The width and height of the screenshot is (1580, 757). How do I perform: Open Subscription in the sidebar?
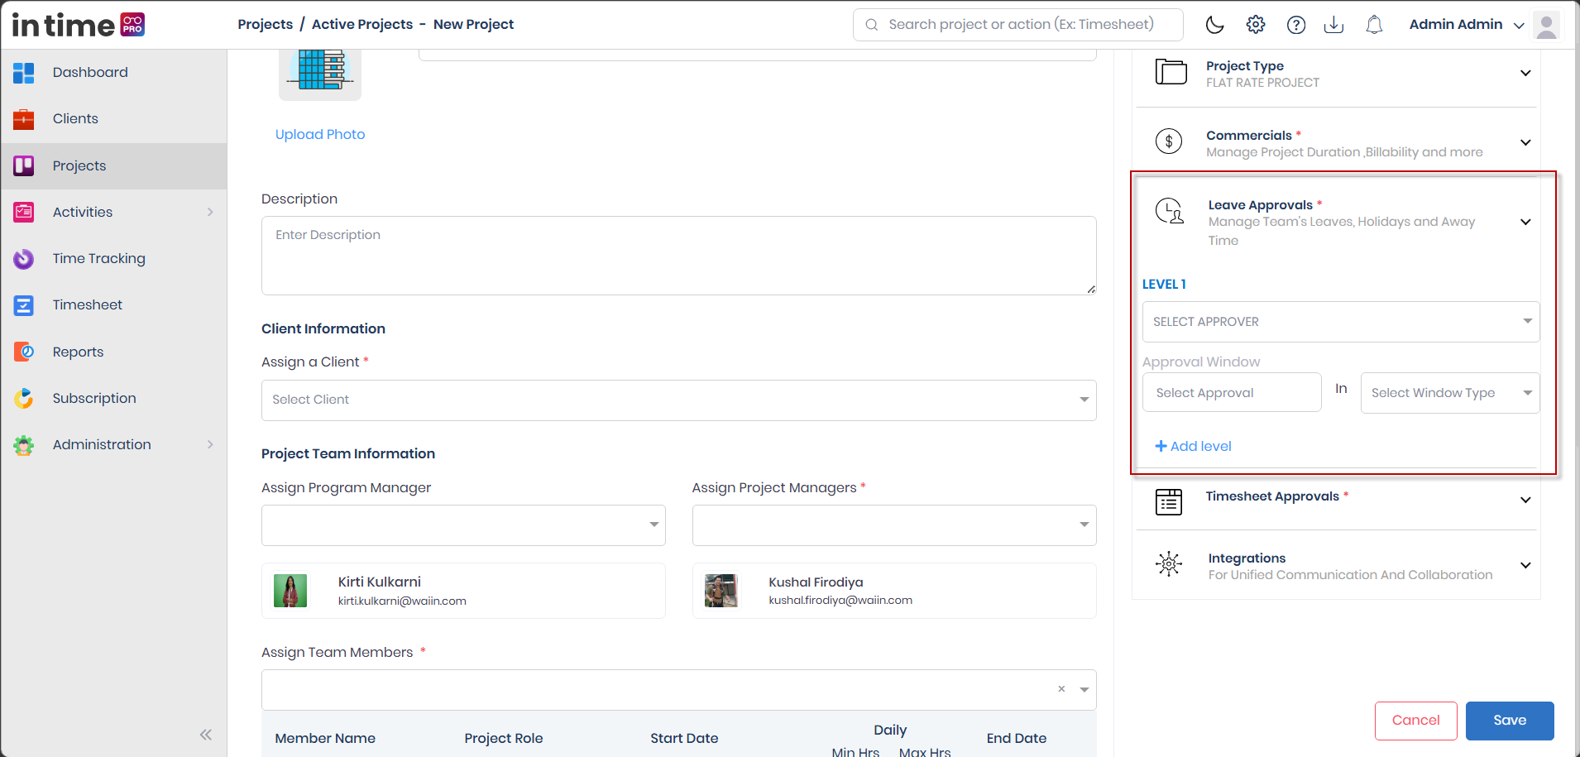[113, 399]
